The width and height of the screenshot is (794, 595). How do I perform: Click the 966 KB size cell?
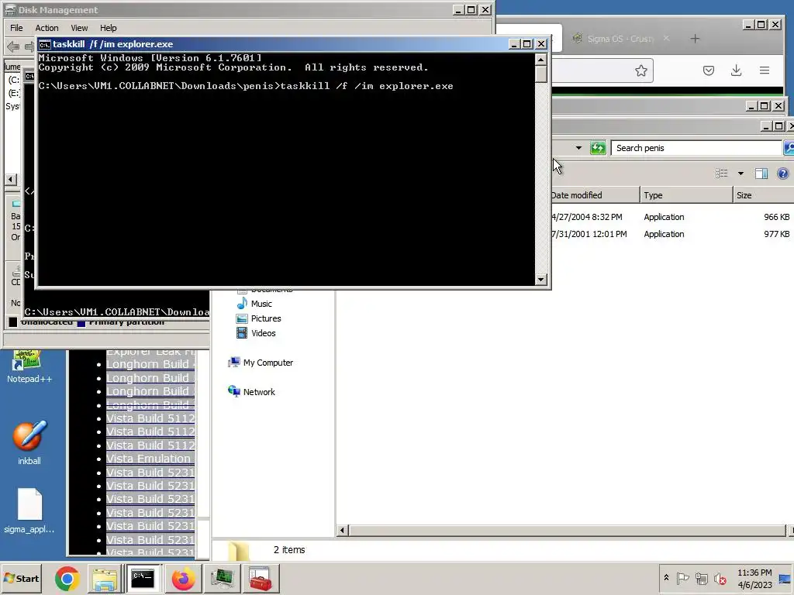click(776, 217)
